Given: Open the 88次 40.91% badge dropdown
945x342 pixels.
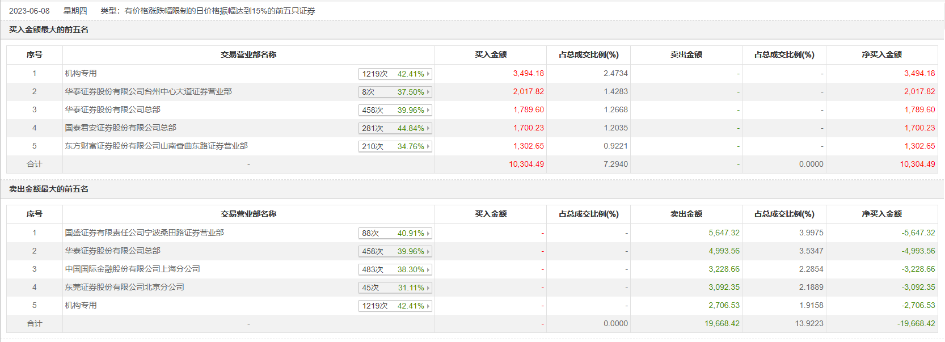Looking at the screenshot, I should pyautogui.click(x=395, y=233).
